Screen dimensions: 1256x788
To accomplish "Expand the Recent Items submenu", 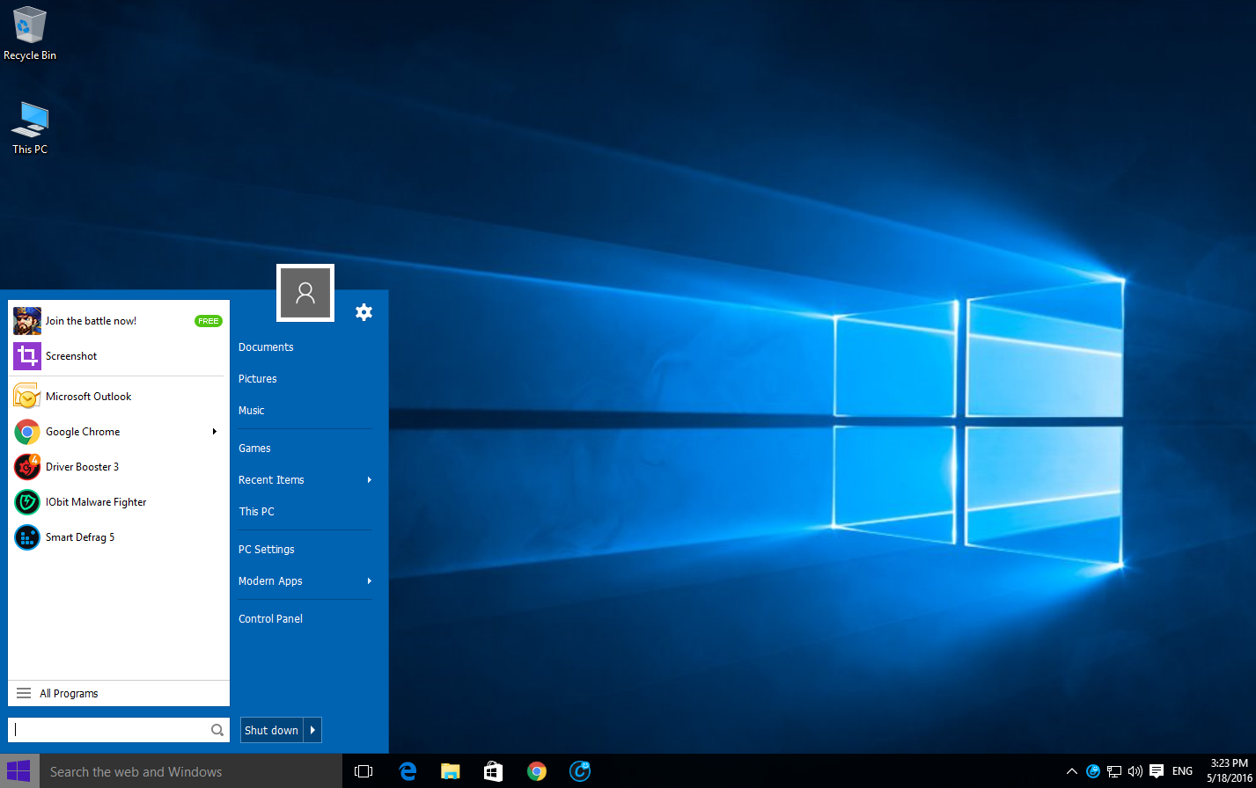I will [370, 480].
